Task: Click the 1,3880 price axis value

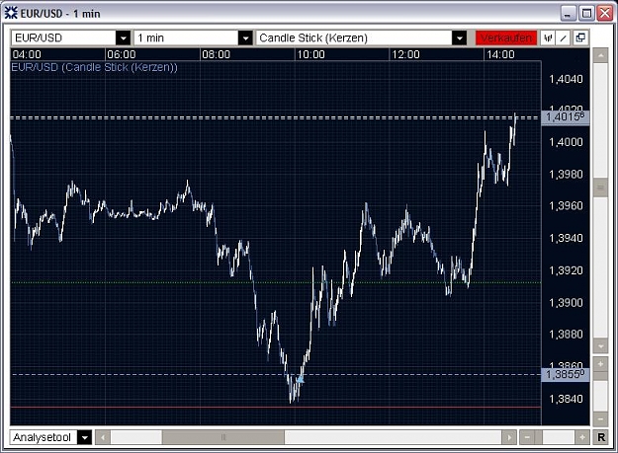Action: coord(566,335)
